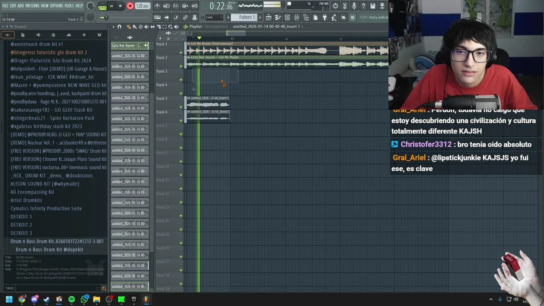Open the FILE menu
This screenshot has height=306, width=544.
[x=5, y=6]
